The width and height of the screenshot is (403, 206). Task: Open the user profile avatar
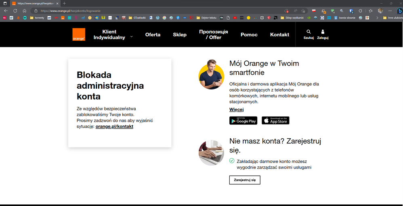(380, 11)
